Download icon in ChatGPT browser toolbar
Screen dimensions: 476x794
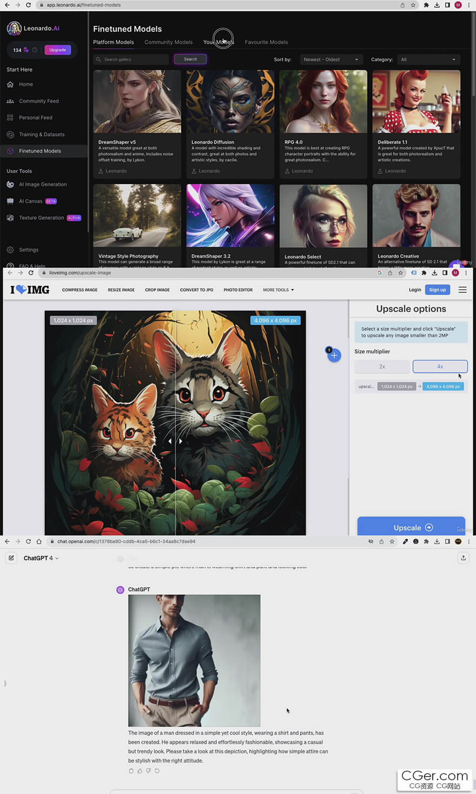click(x=437, y=541)
